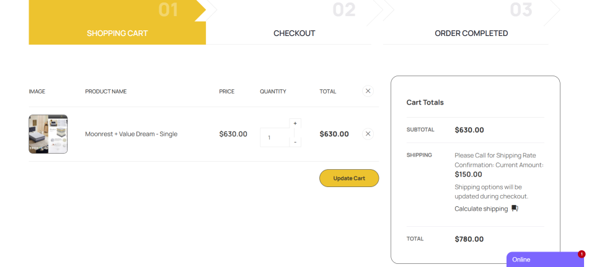Go to the Checkout step tab
This screenshot has width=589, height=267.
[294, 33]
